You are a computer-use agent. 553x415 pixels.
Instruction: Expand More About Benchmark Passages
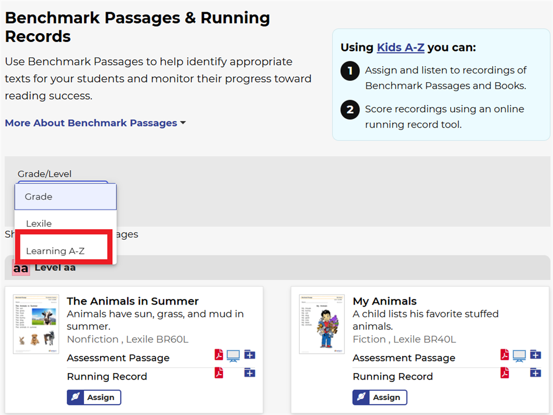[95, 123]
